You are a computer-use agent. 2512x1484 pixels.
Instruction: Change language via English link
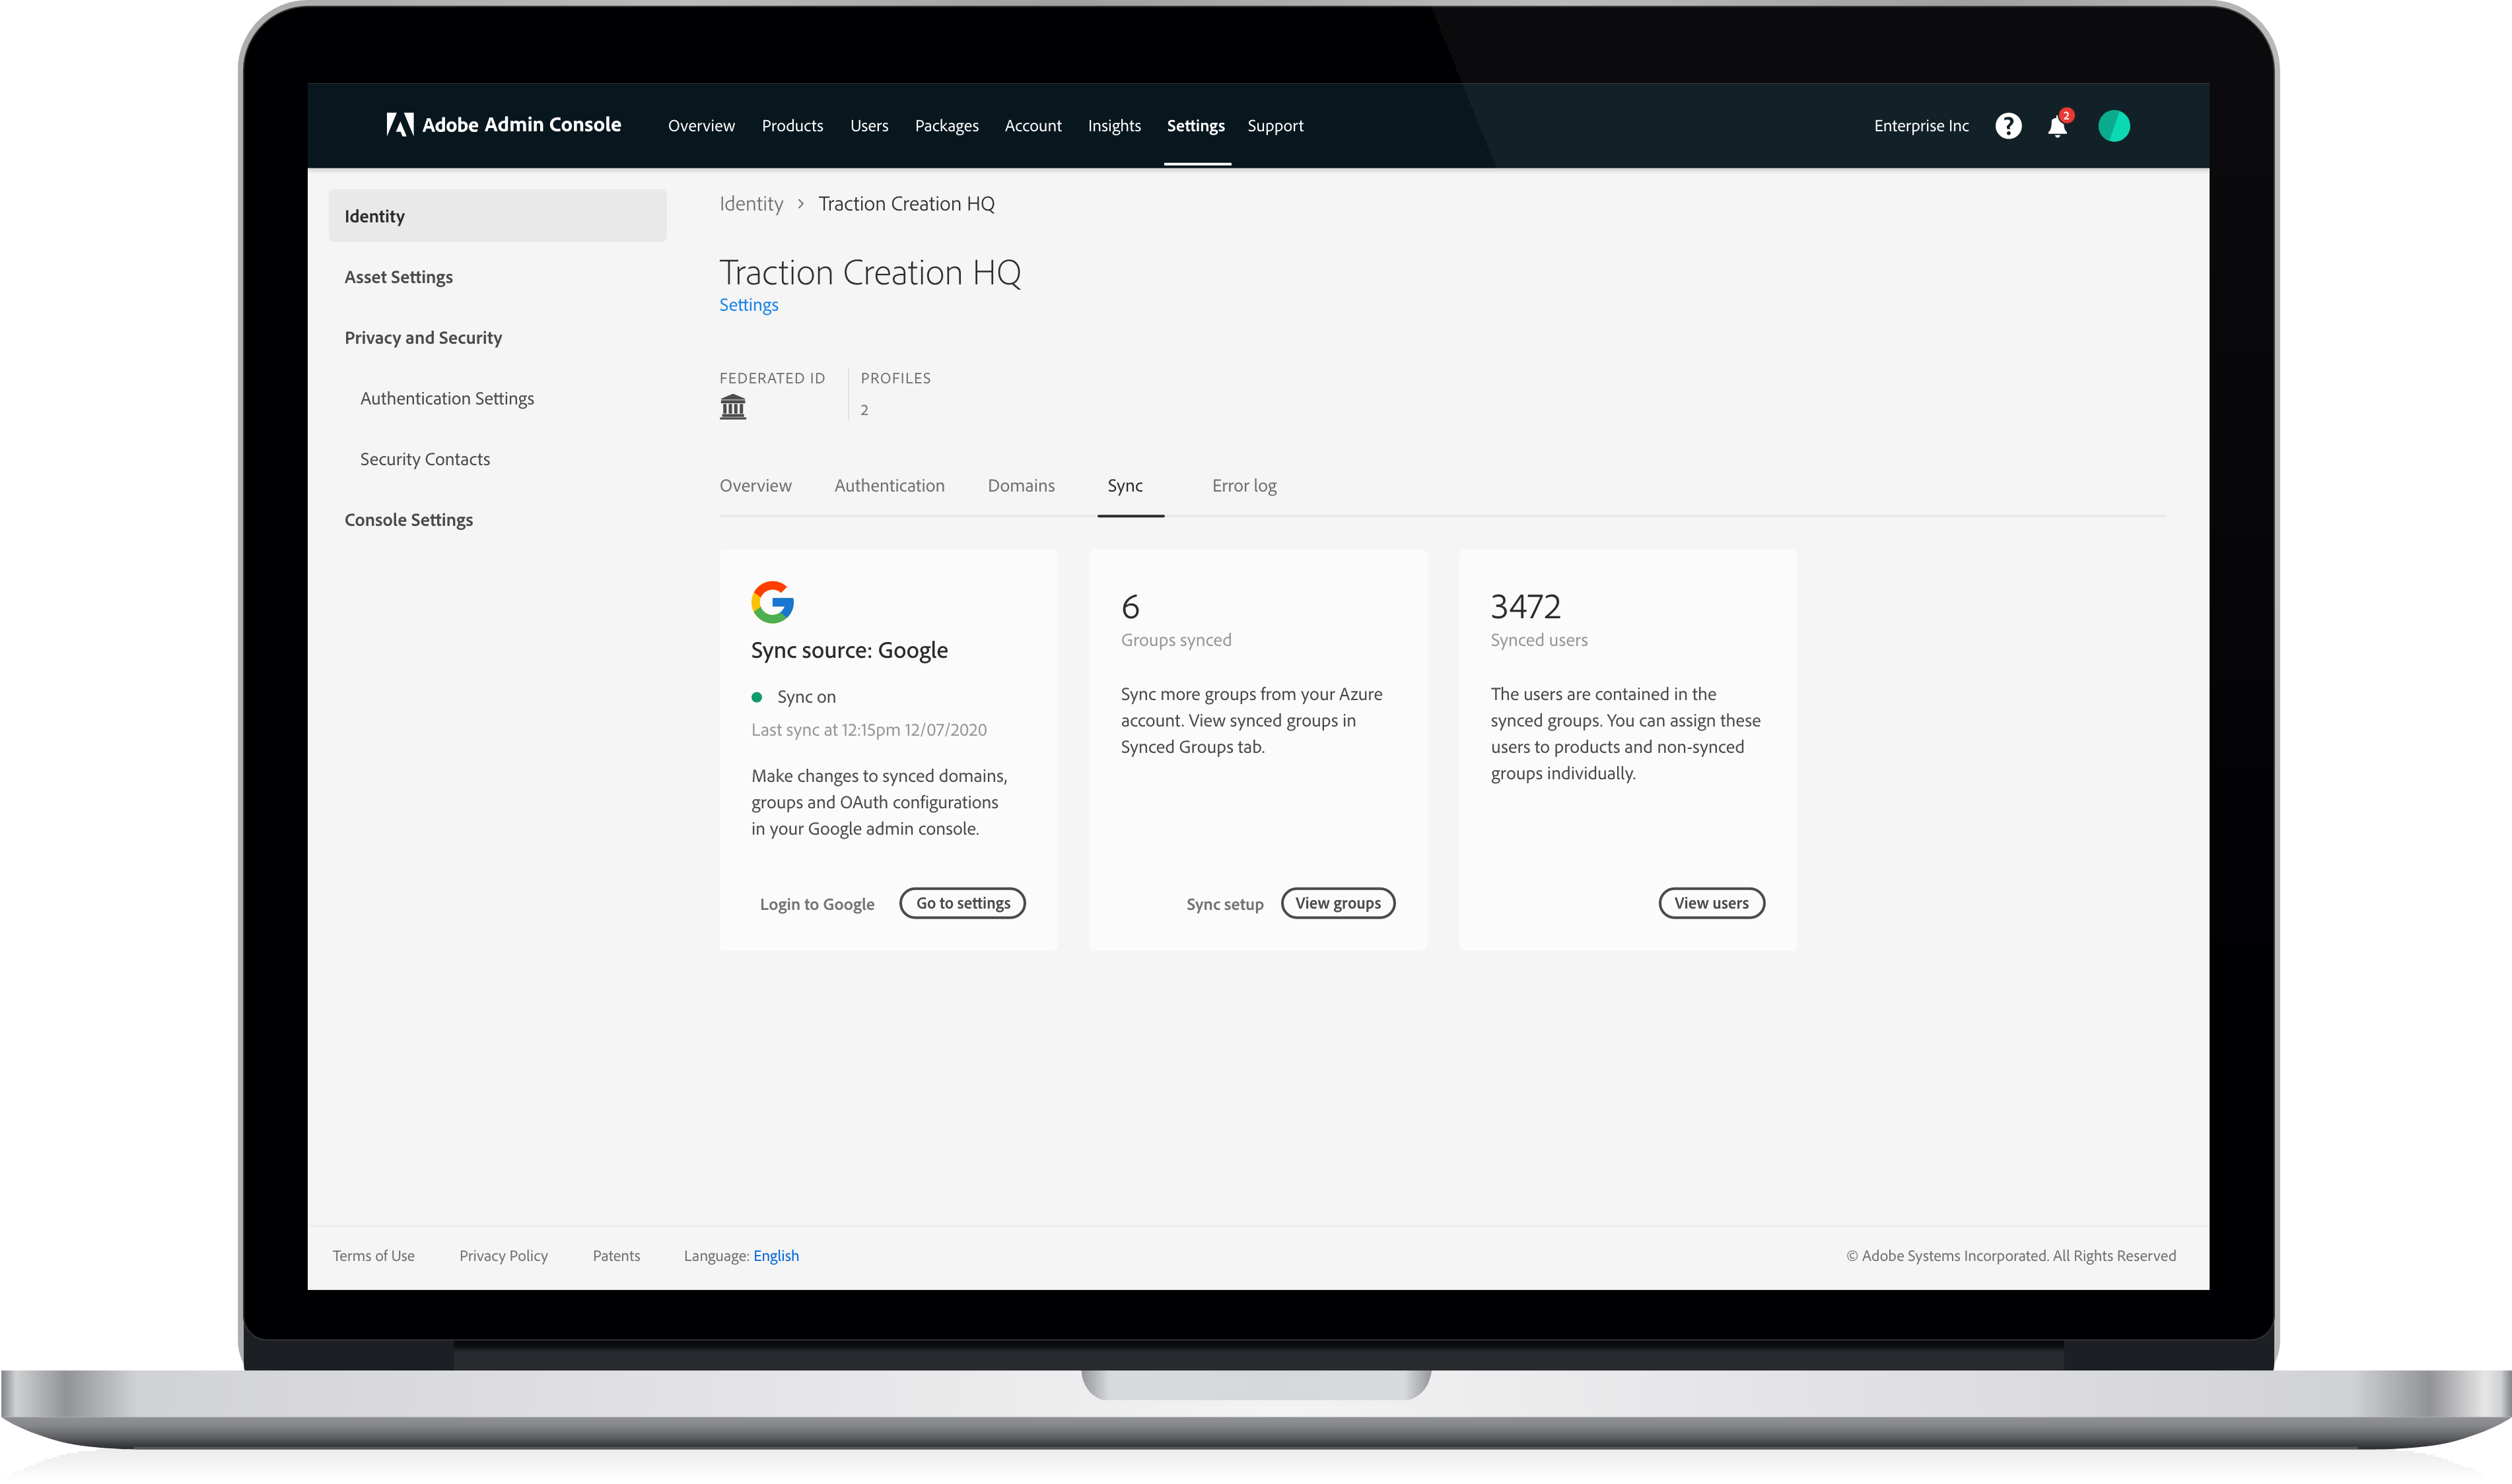(776, 1256)
